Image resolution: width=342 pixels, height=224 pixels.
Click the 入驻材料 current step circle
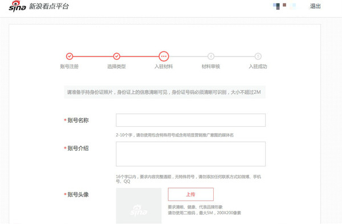click(x=164, y=57)
